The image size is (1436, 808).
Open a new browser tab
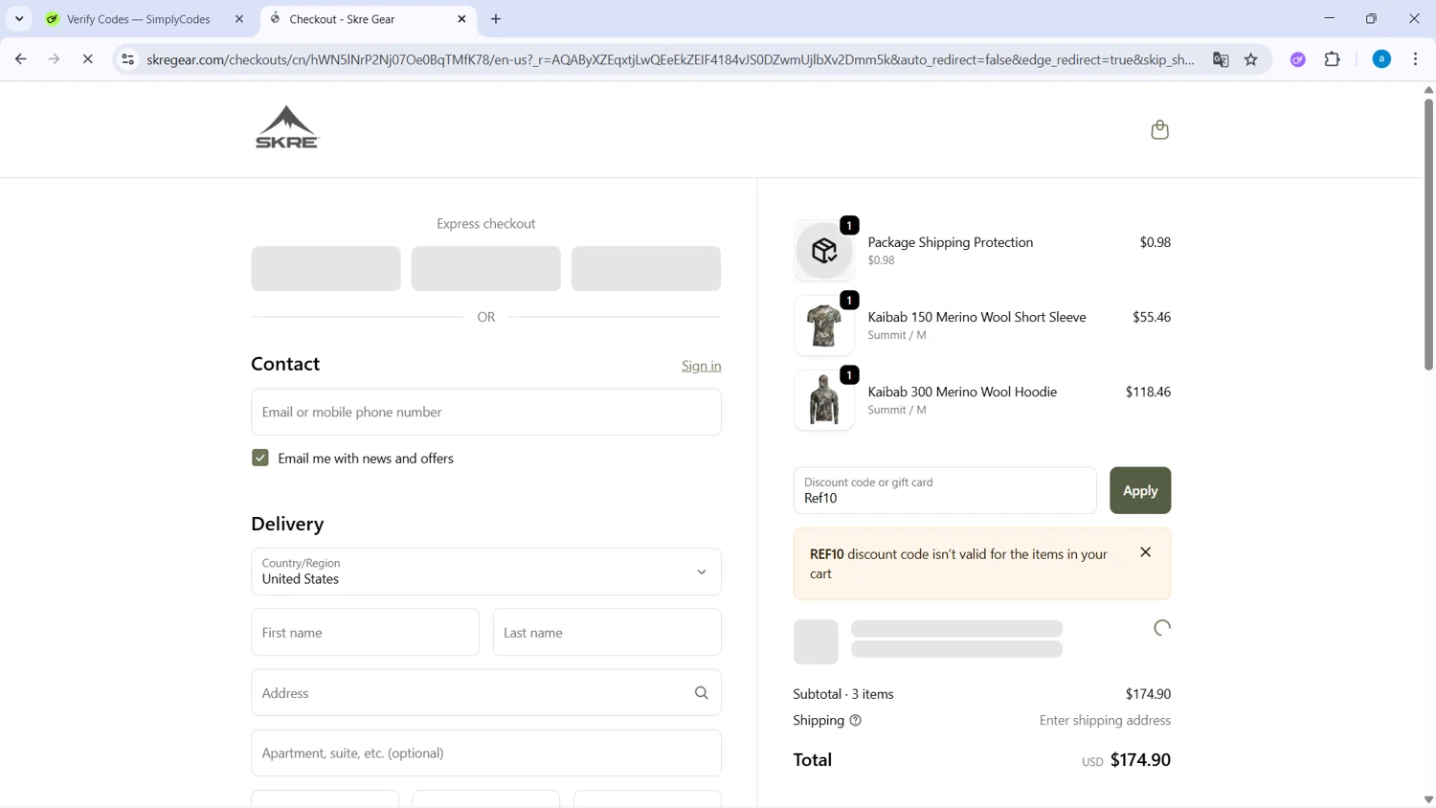[496, 19]
